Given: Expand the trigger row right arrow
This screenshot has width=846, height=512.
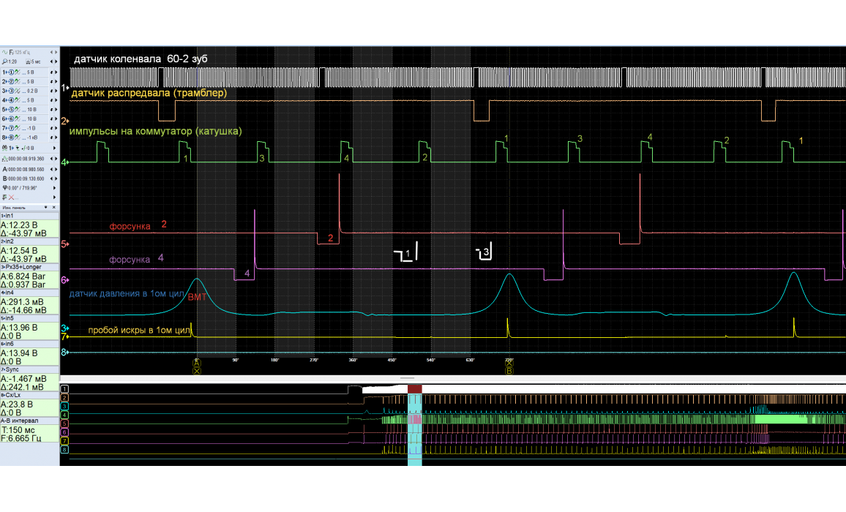Looking at the screenshot, I should (55, 148).
